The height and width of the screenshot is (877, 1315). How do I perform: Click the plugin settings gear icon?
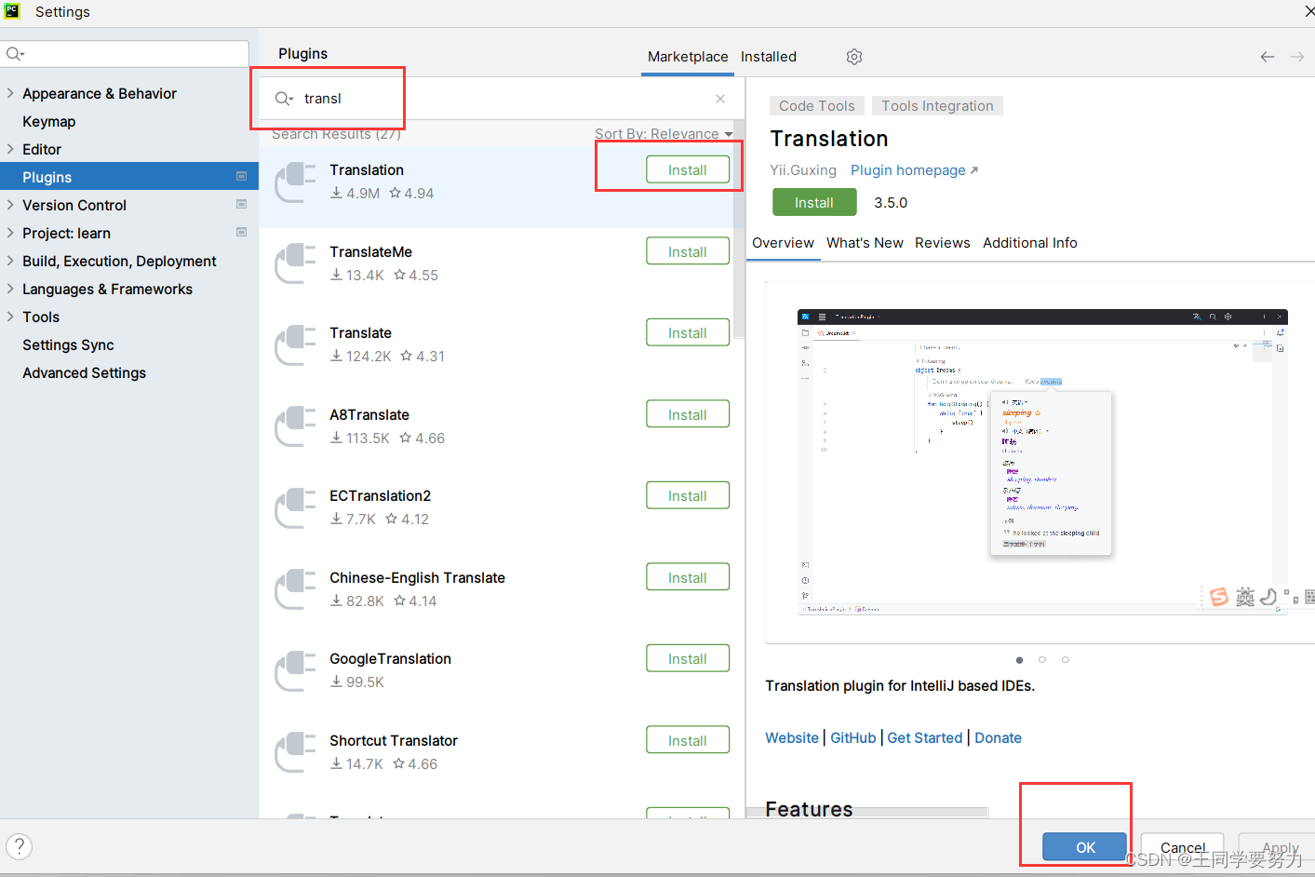[854, 57]
